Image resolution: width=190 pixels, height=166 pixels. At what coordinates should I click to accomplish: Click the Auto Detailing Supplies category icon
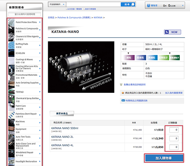[11, 84]
